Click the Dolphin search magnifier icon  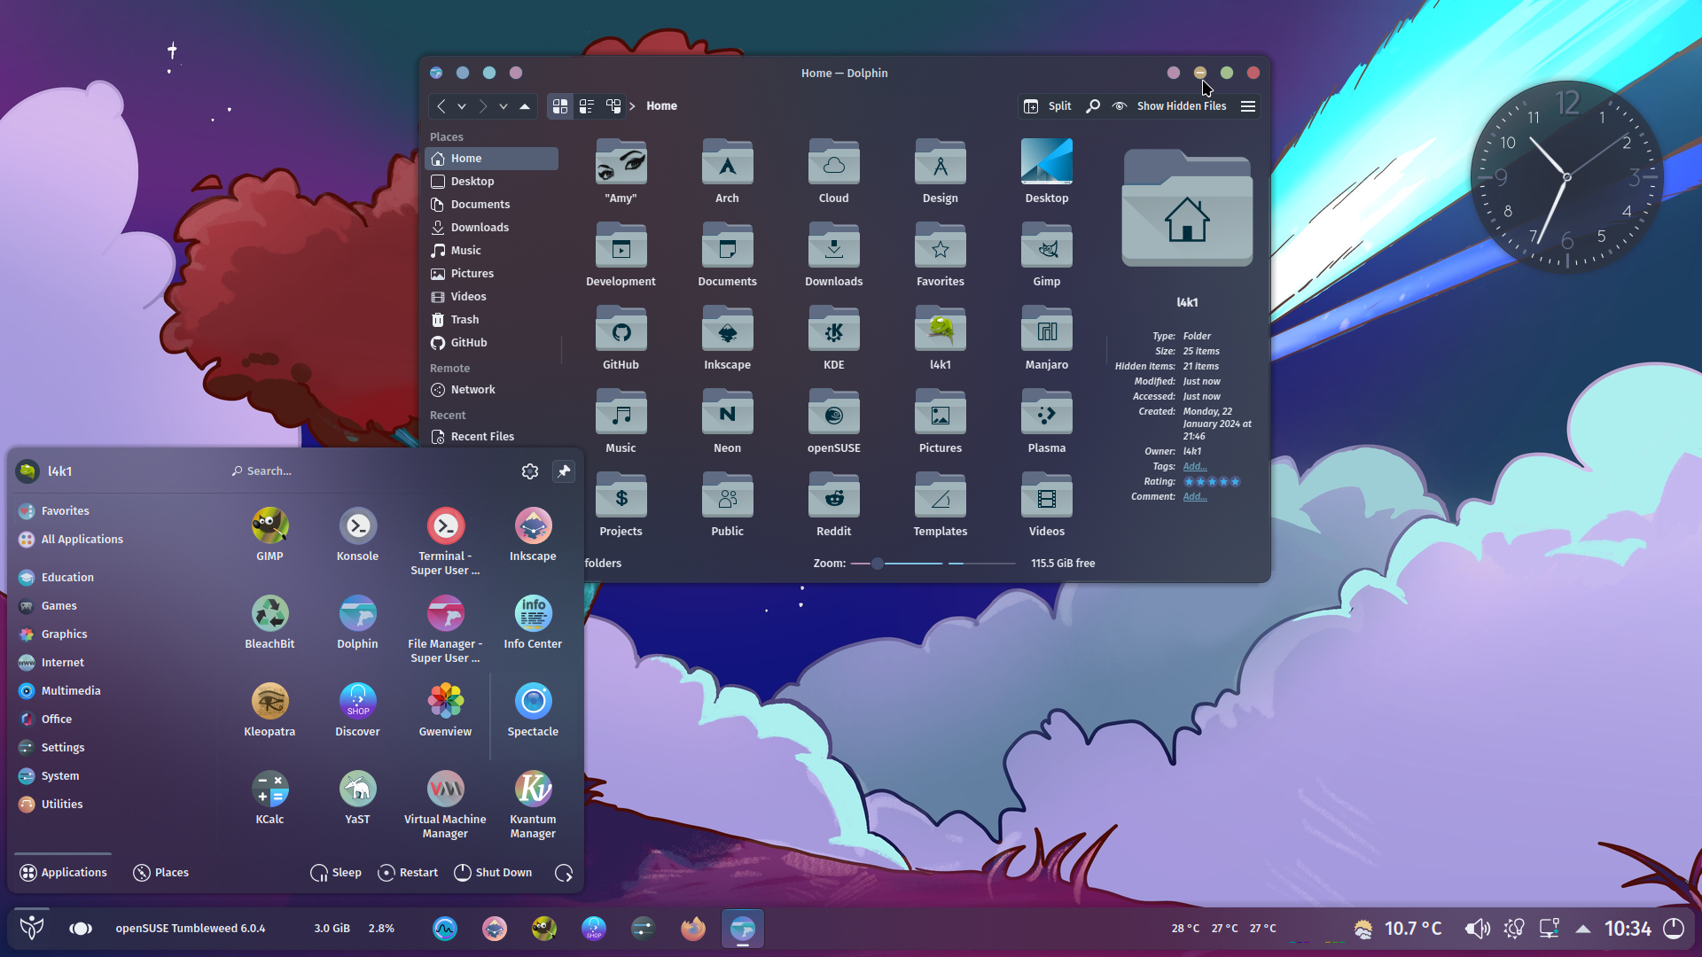click(x=1093, y=106)
